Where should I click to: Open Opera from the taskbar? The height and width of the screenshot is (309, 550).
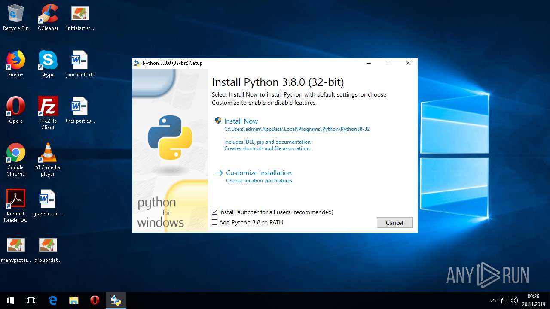95,300
